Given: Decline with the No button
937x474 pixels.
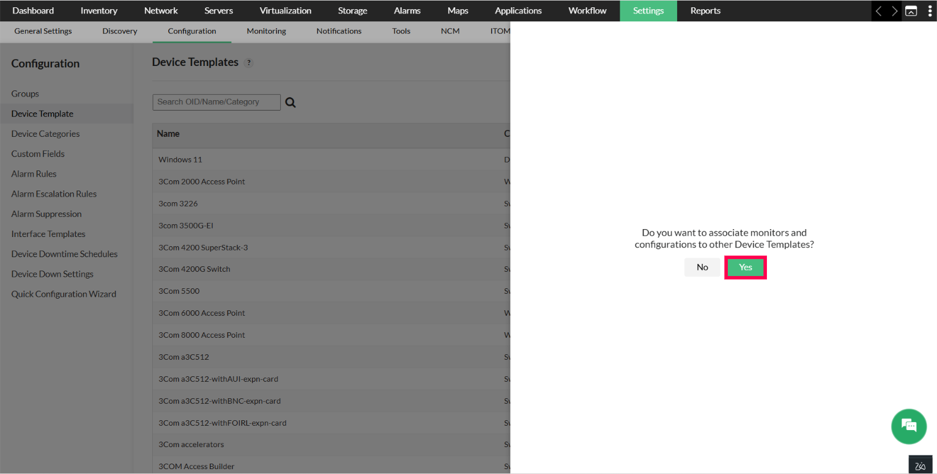Looking at the screenshot, I should coord(702,267).
